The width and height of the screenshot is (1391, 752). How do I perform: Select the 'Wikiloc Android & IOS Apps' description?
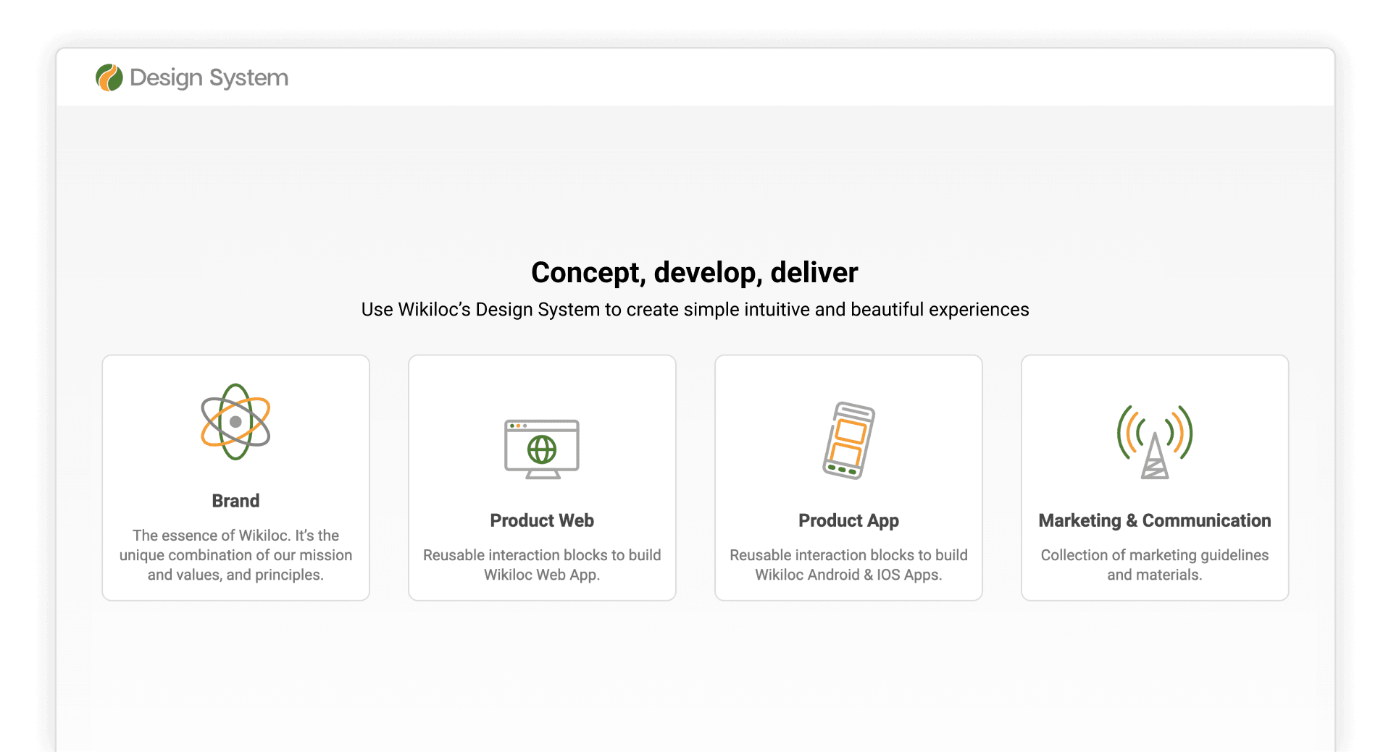(848, 565)
